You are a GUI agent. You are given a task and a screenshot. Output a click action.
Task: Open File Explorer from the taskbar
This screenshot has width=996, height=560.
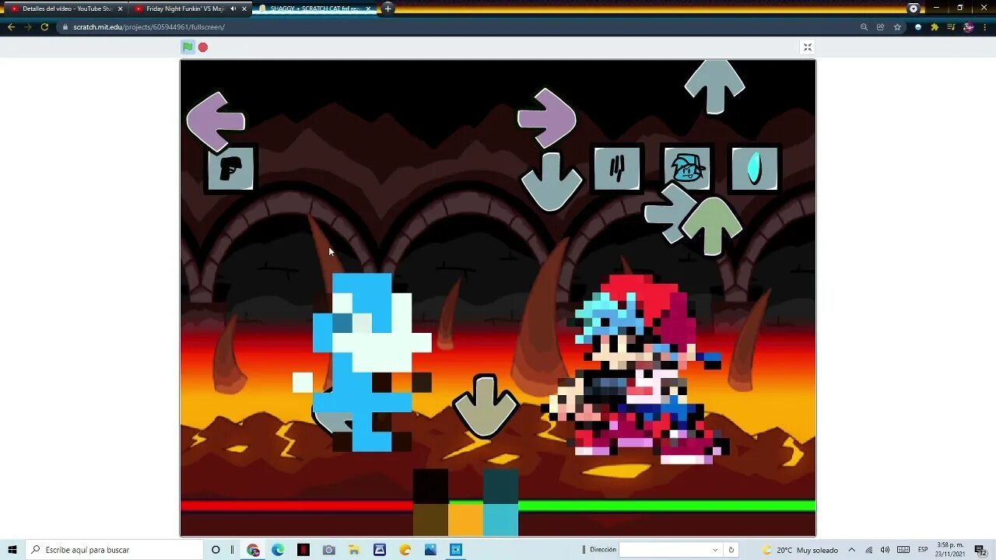[x=354, y=550]
